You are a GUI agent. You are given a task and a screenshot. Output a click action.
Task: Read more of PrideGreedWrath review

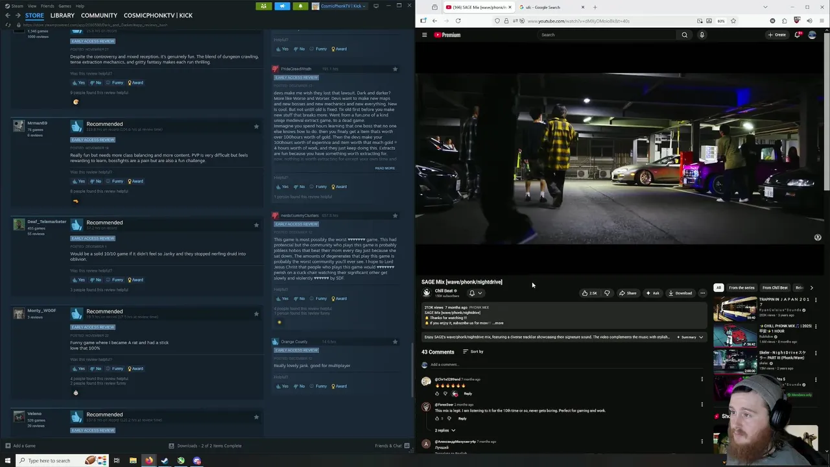[385, 168]
